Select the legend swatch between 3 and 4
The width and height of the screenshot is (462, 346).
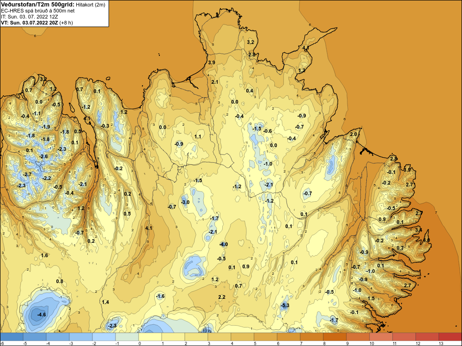[x=219, y=337]
